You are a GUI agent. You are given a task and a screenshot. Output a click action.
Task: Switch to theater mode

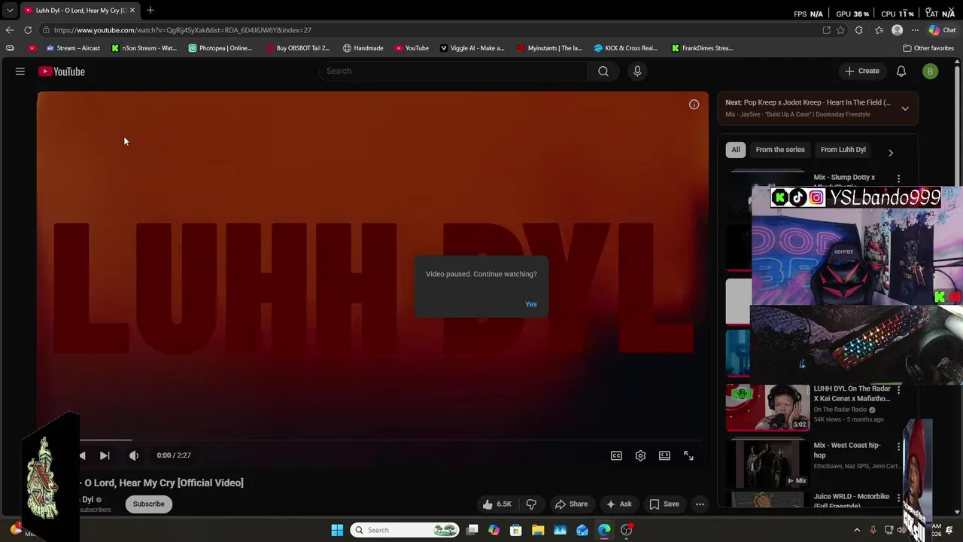tap(664, 455)
